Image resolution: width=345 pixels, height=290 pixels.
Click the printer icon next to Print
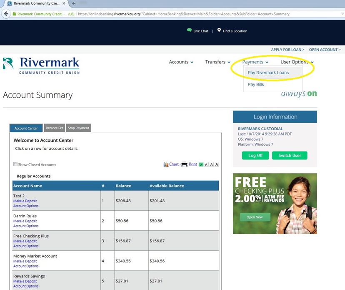[x=184, y=164]
